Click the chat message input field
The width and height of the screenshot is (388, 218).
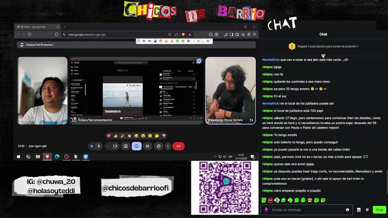tap(306, 210)
